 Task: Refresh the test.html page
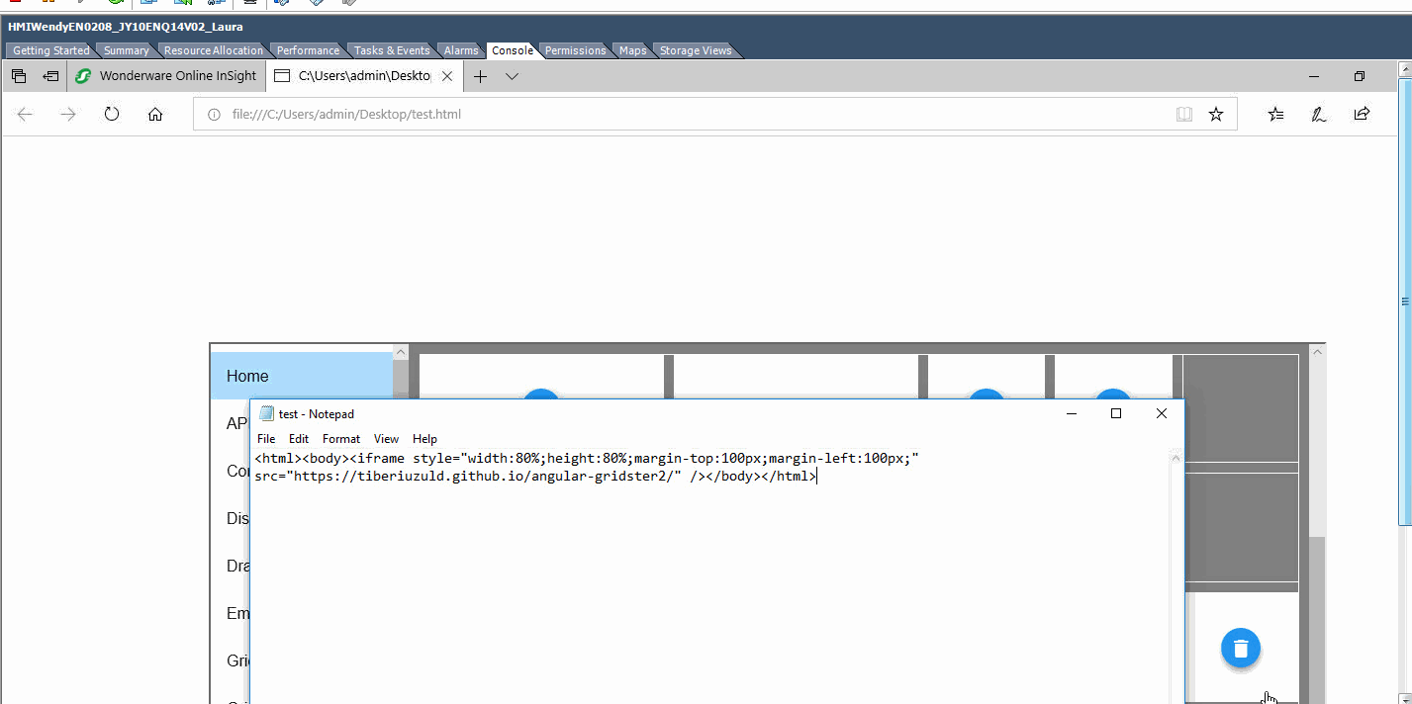(x=112, y=114)
